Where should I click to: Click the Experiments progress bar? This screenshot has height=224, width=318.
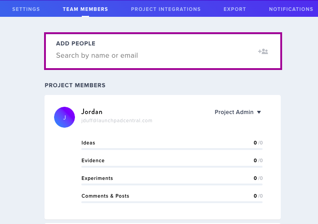pos(172,184)
